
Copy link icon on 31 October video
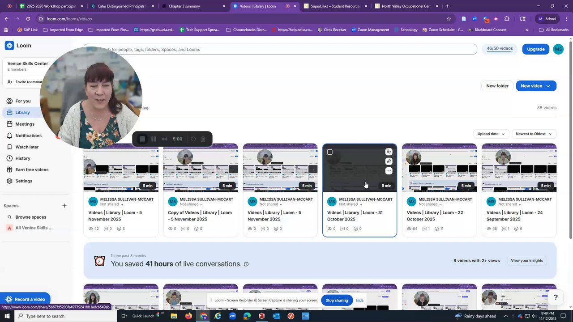(x=389, y=161)
